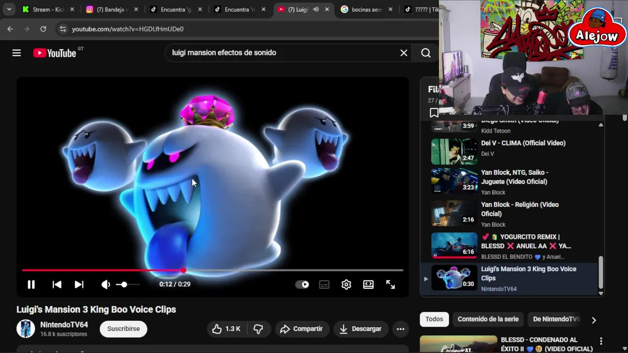
Task: Click the playlist scrollbar thumb
Action: 601,273
